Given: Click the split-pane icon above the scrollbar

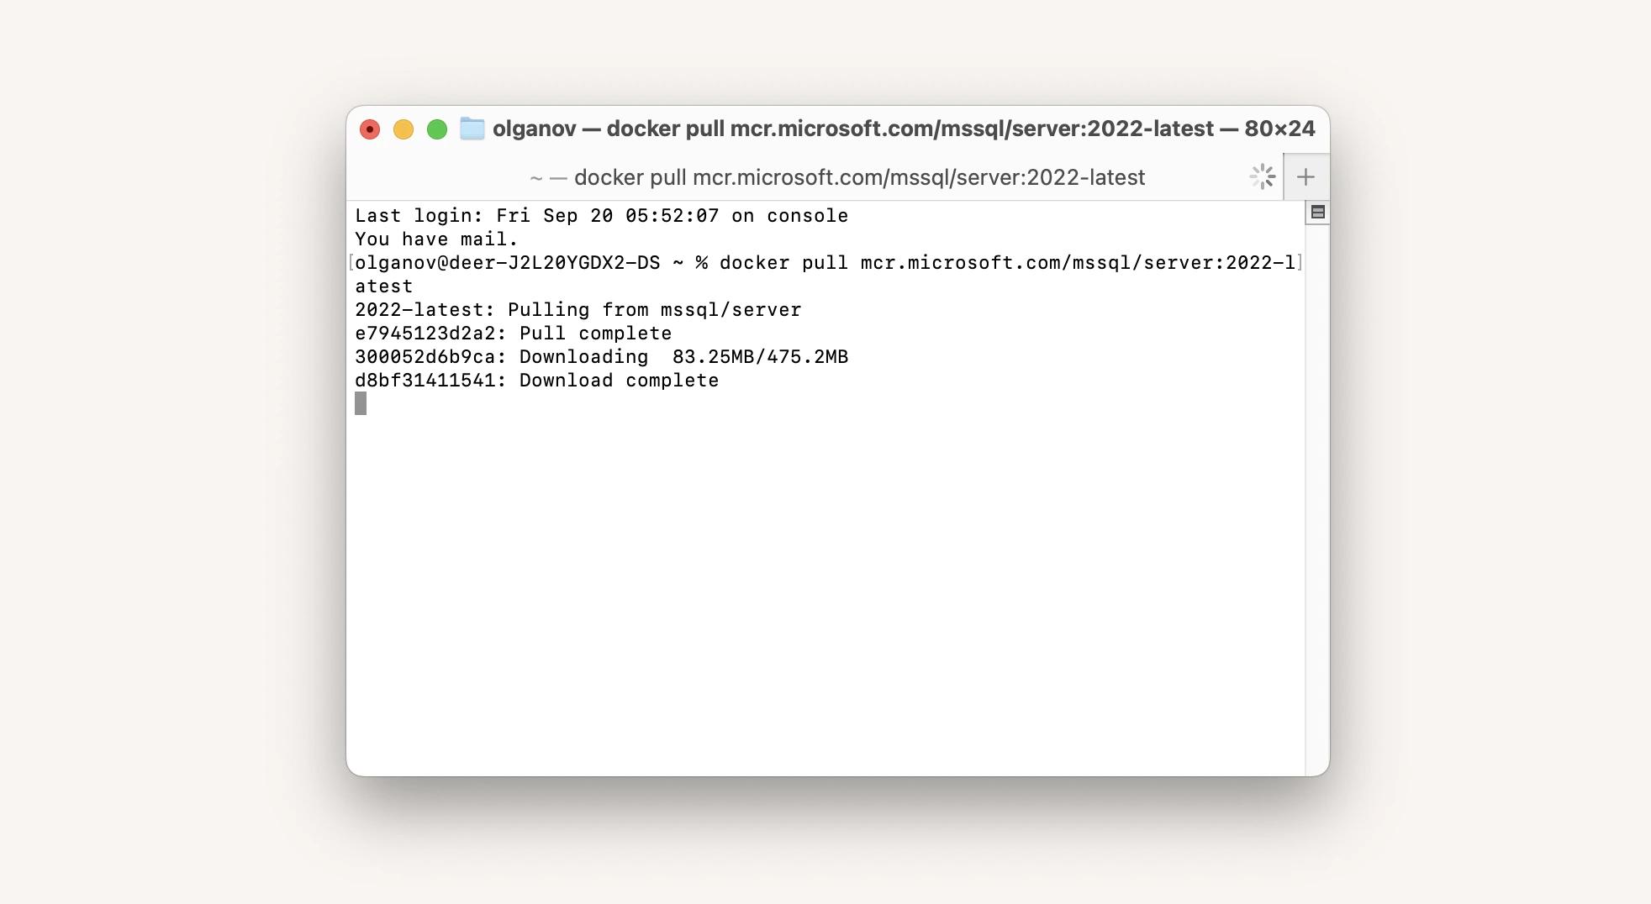Looking at the screenshot, I should 1317,213.
